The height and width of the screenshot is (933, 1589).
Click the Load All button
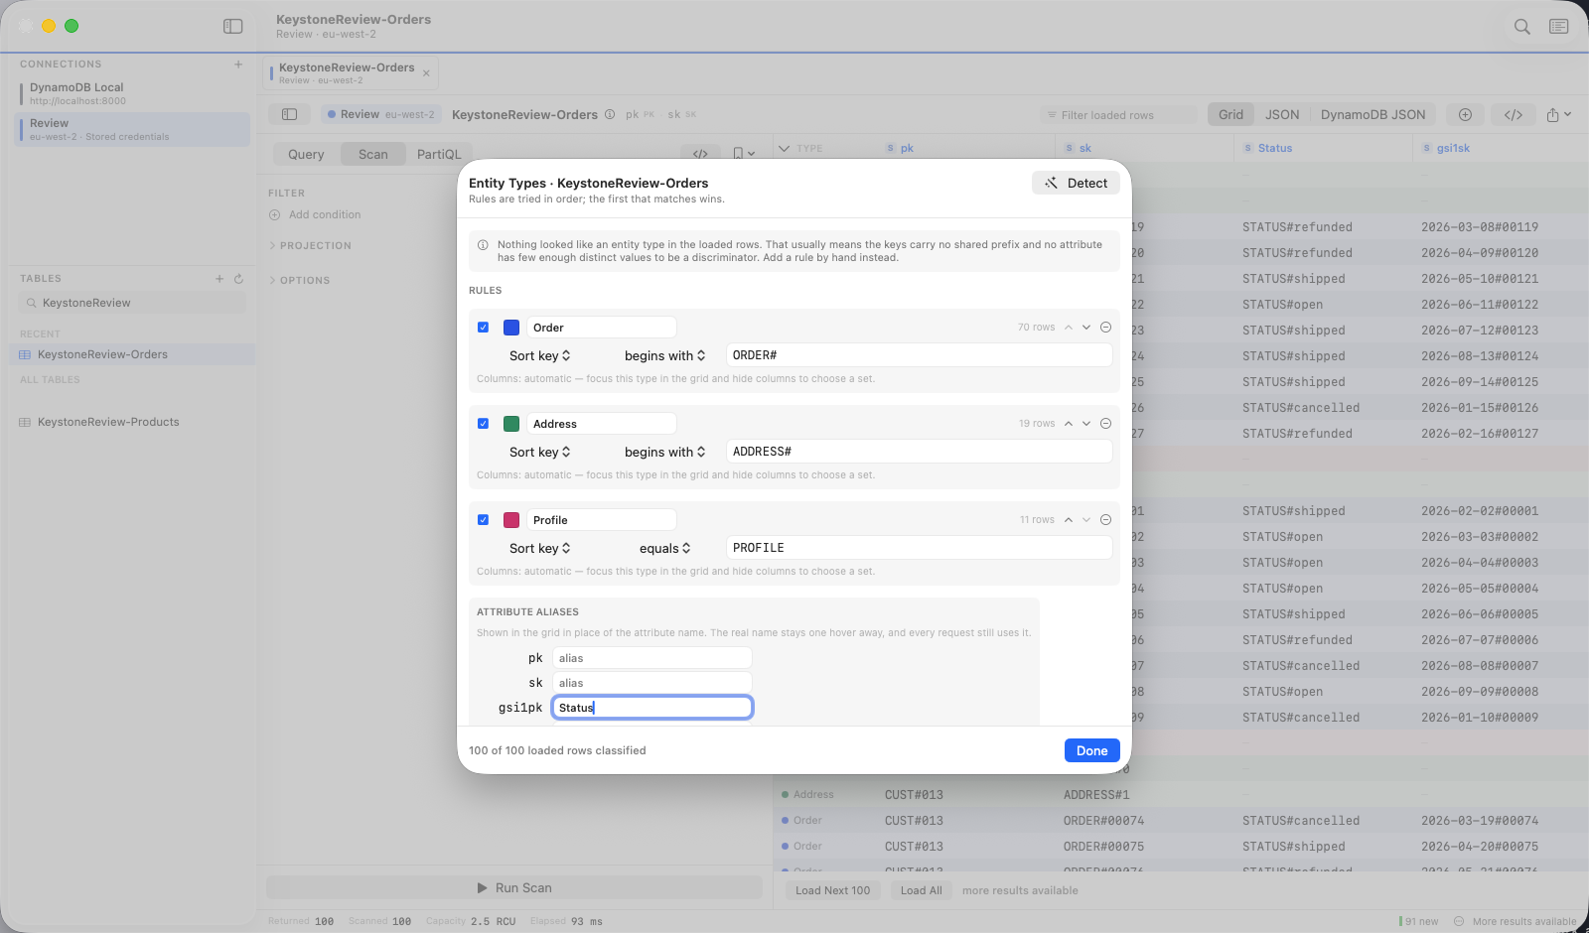click(921, 890)
